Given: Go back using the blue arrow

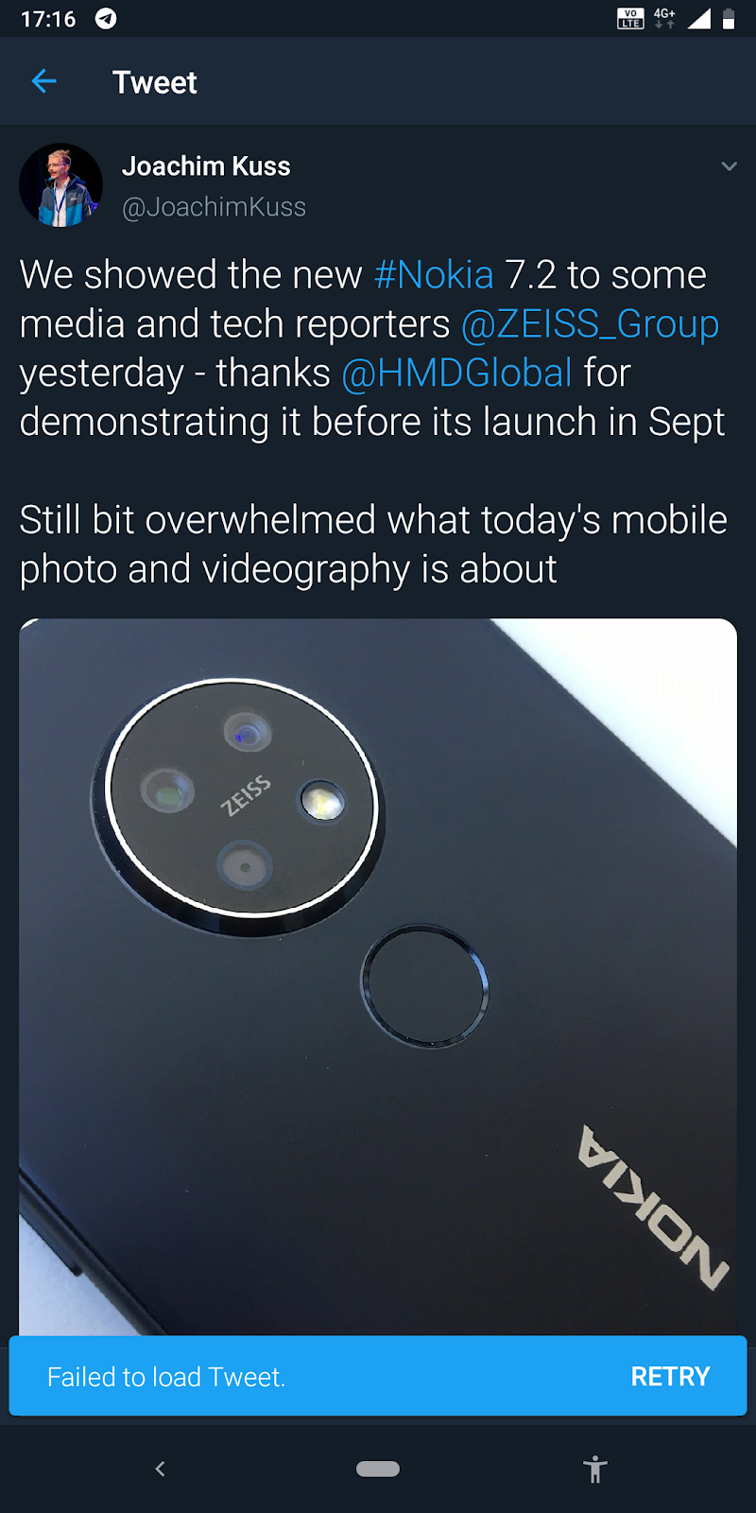Looking at the screenshot, I should pyautogui.click(x=43, y=81).
